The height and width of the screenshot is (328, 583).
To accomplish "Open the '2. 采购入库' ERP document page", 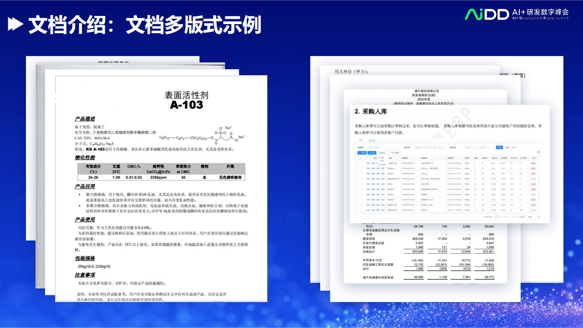I will [x=450, y=164].
